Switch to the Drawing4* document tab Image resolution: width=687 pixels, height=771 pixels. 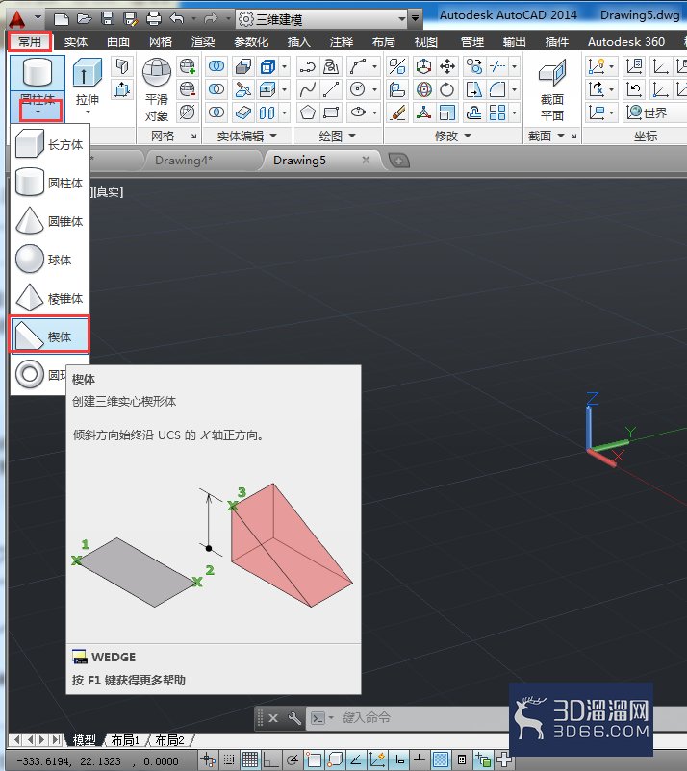184,161
